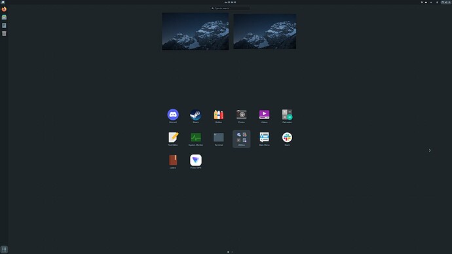The height and width of the screenshot is (254, 452).
Task: Click the Type to search field
Action: pos(230,9)
